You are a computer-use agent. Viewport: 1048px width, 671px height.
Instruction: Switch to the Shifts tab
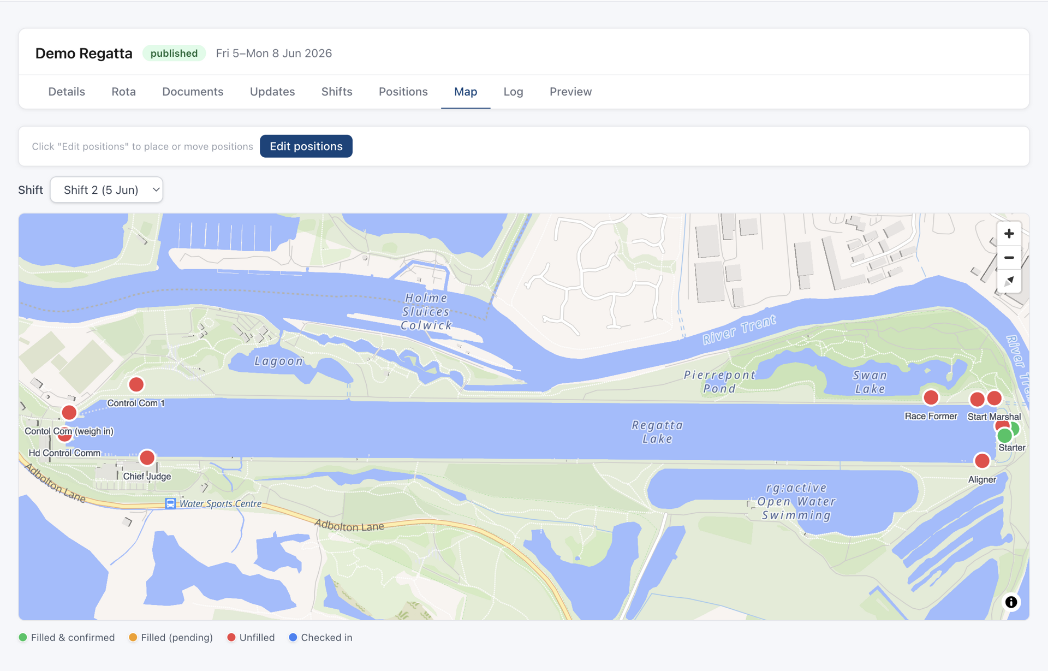337,92
